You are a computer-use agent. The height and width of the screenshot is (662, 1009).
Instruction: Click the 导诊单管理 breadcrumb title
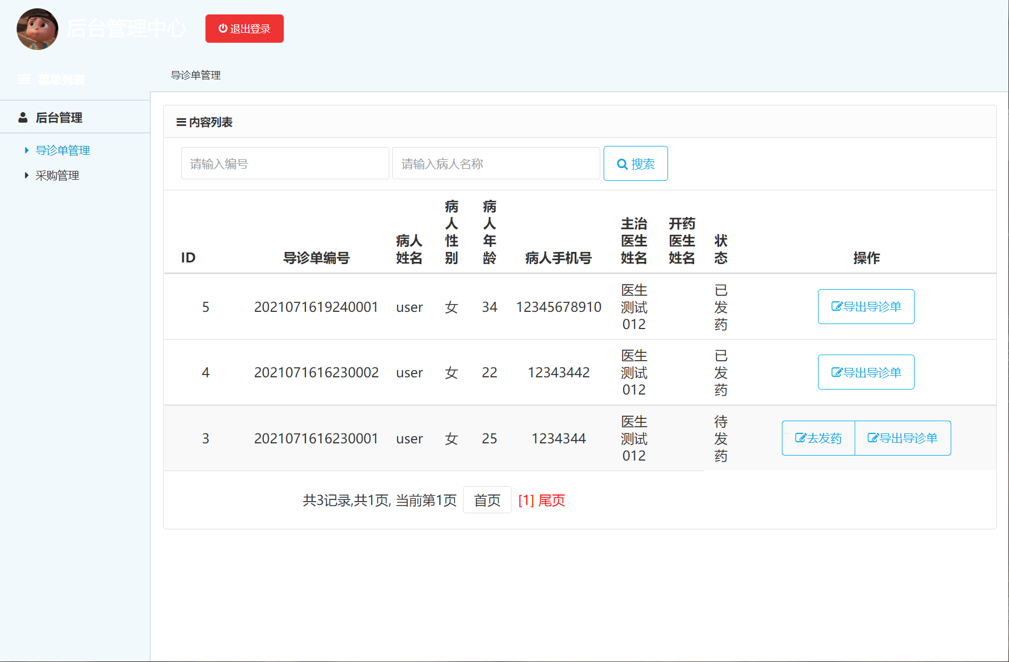pyautogui.click(x=195, y=75)
